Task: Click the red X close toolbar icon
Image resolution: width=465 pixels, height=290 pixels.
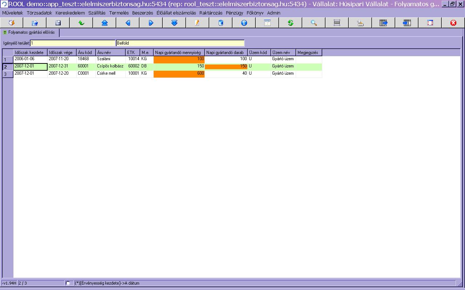Action: 453,23
